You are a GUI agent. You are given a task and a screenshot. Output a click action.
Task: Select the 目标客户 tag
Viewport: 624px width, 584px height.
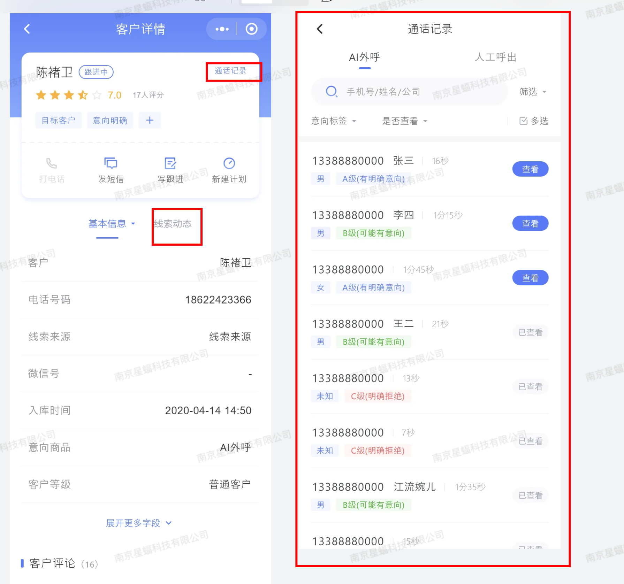pos(59,121)
